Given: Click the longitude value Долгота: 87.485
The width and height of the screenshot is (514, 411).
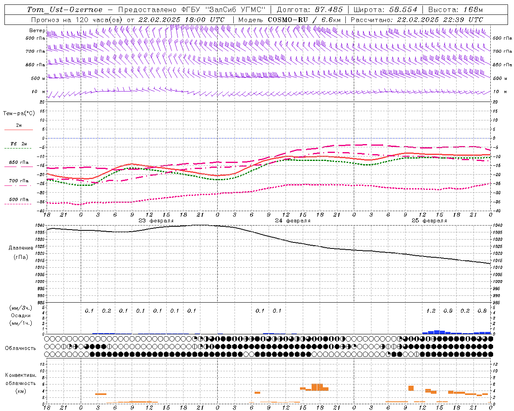Looking at the screenshot, I should (310, 10).
